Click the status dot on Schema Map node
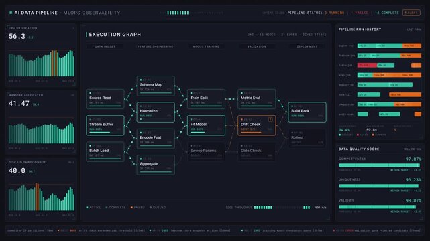The height and width of the screenshot is (241, 430). 141,80
